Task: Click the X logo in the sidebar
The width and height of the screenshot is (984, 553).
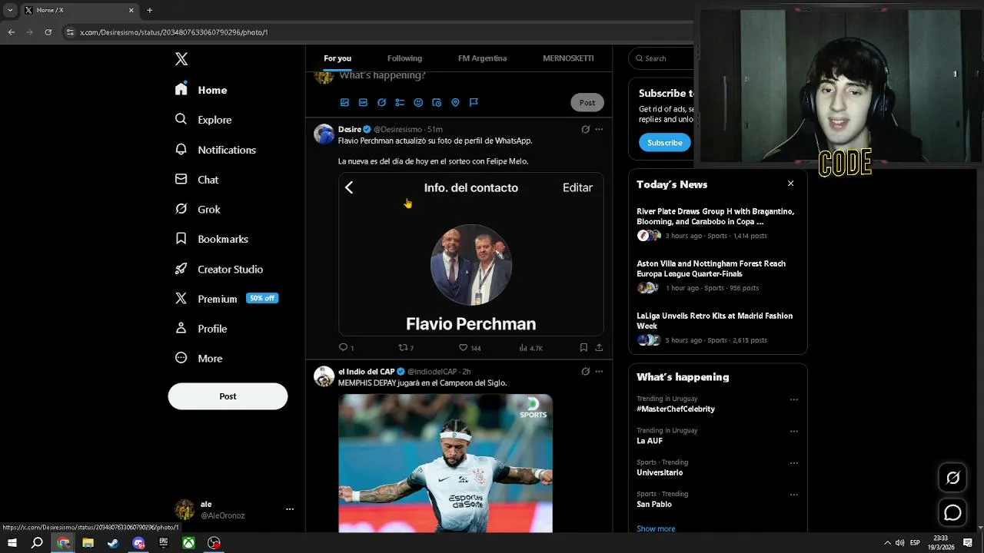Action: tap(181, 59)
